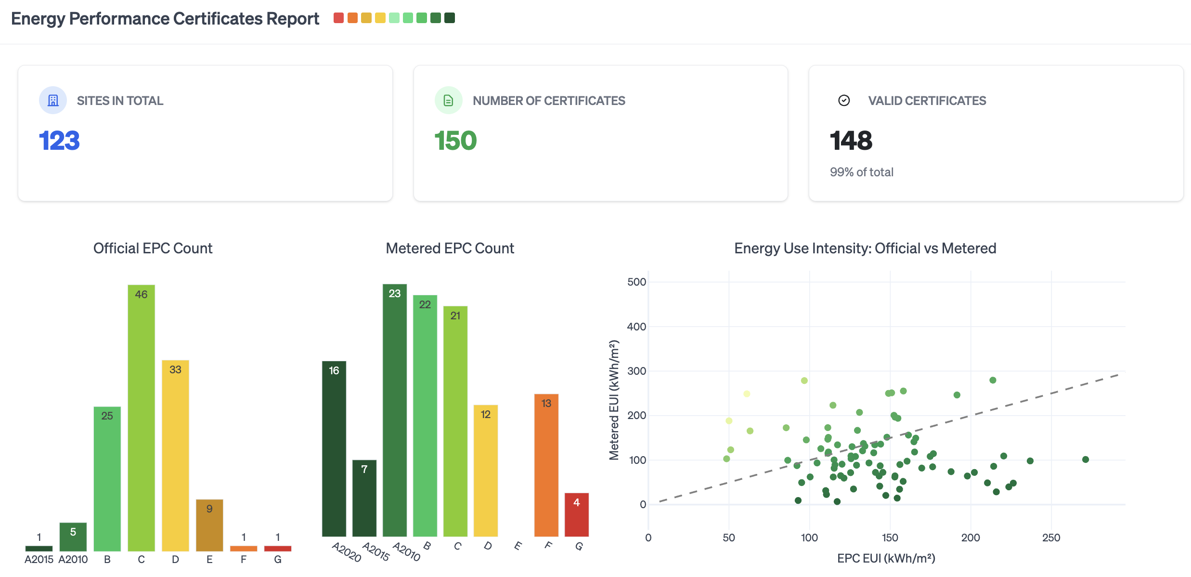The width and height of the screenshot is (1191, 577).
Task: Click the Metered A2015 bar showing 7
Action: (364, 498)
